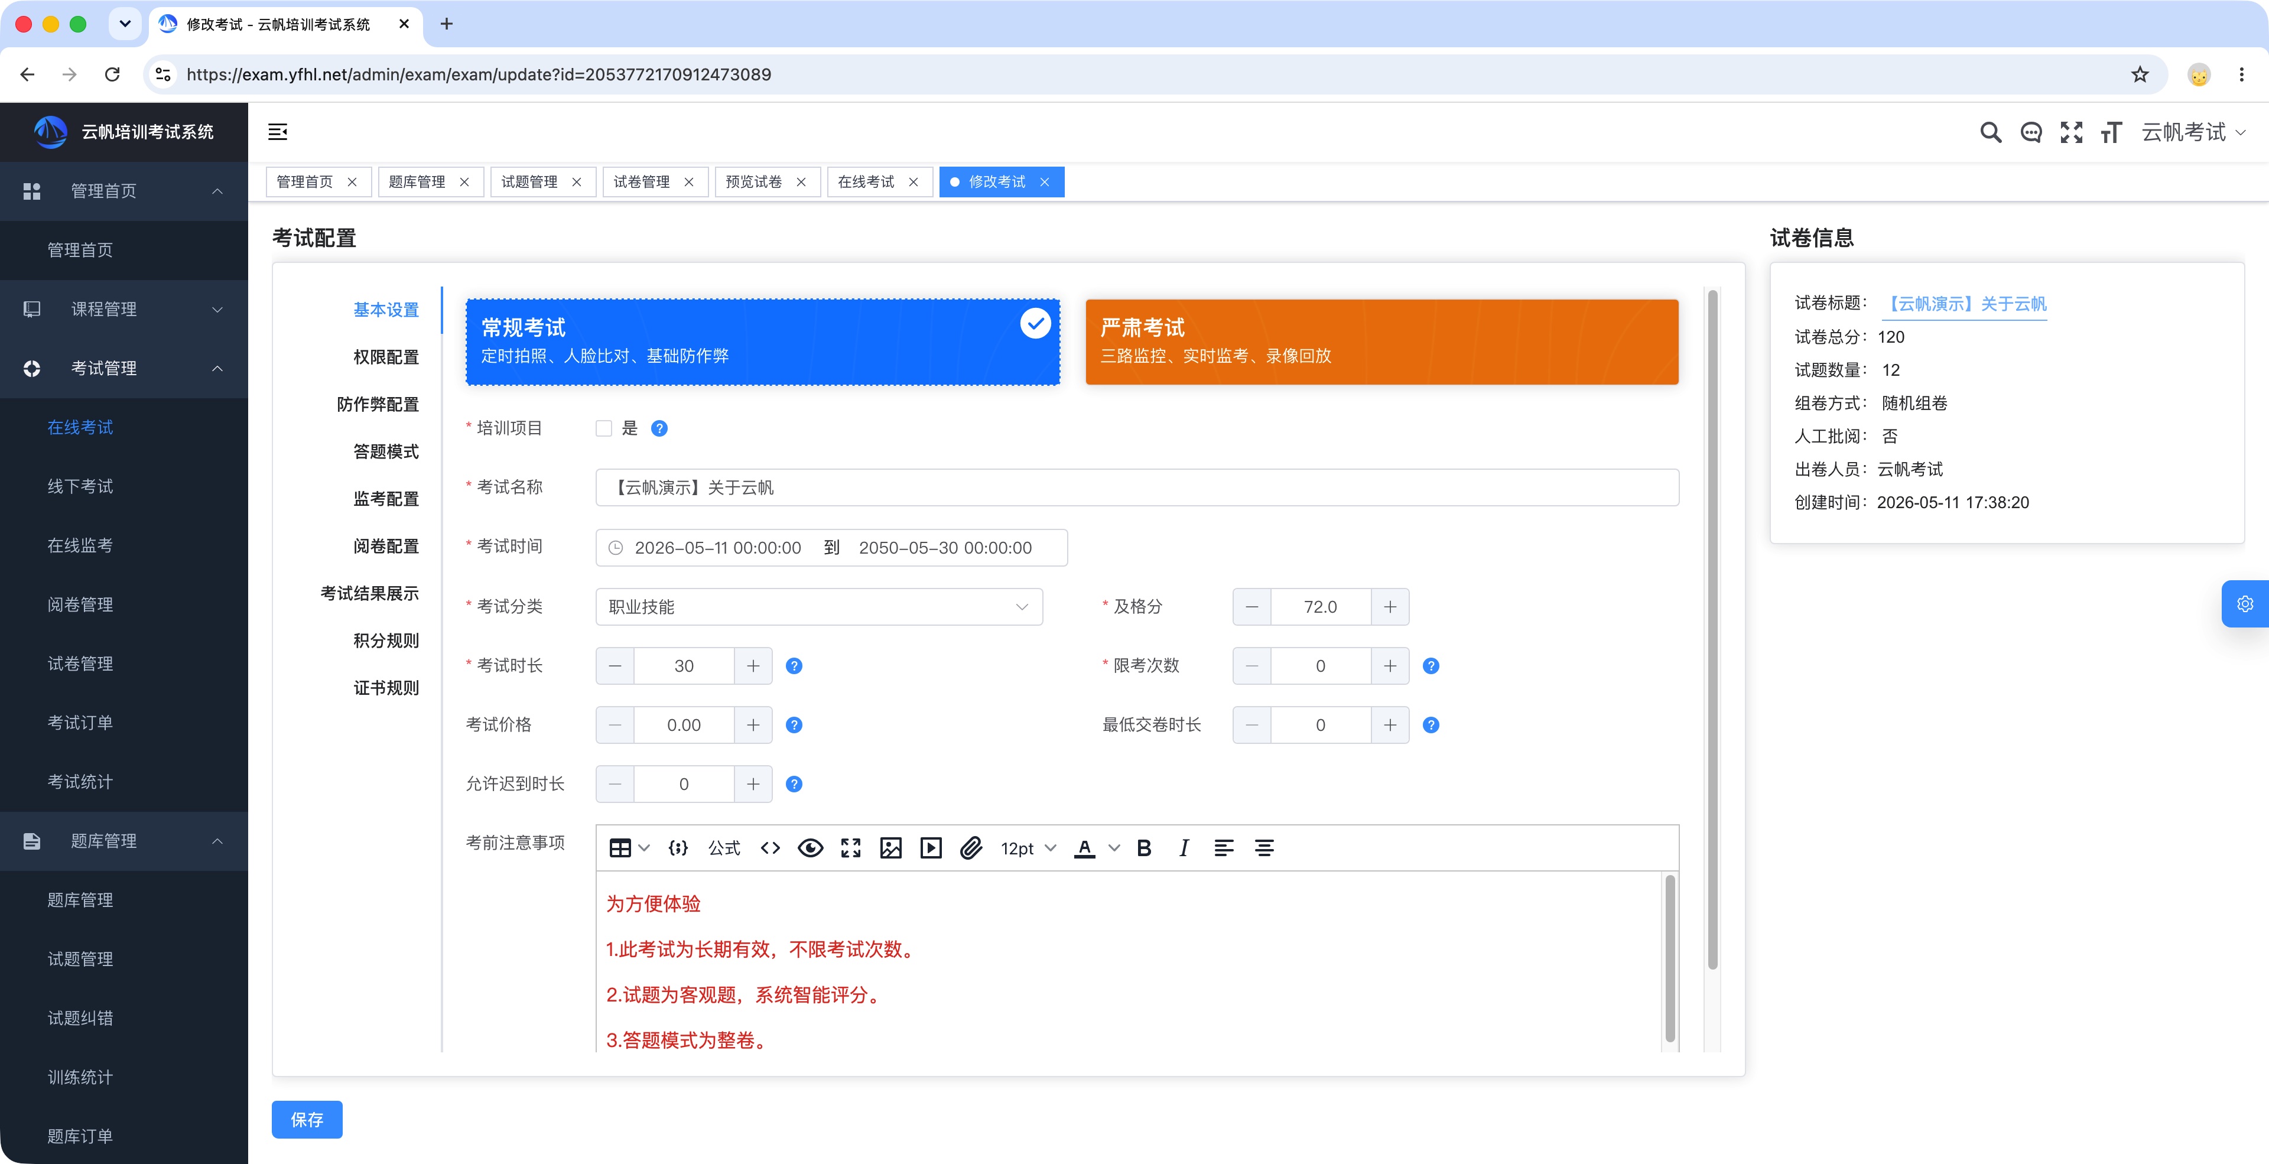Bookmark this page with the star icon
This screenshot has width=2269, height=1164.
click(2140, 75)
